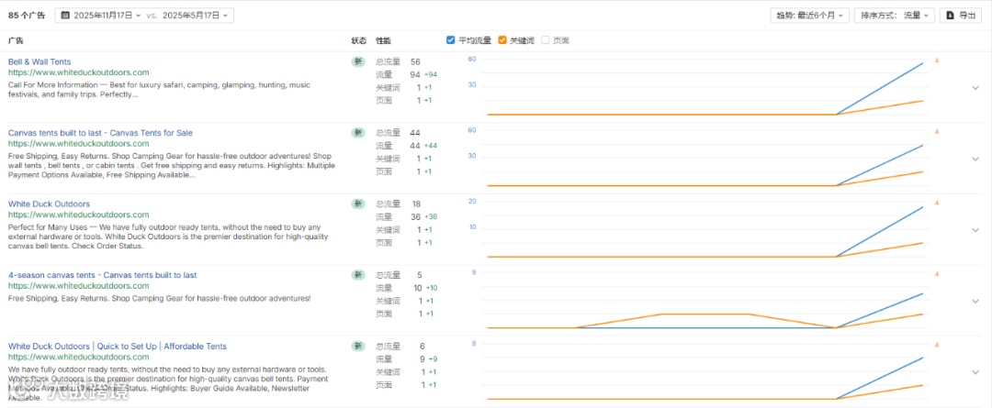Click the 广告 column header
The width and height of the screenshot is (992, 408).
pyautogui.click(x=16, y=40)
